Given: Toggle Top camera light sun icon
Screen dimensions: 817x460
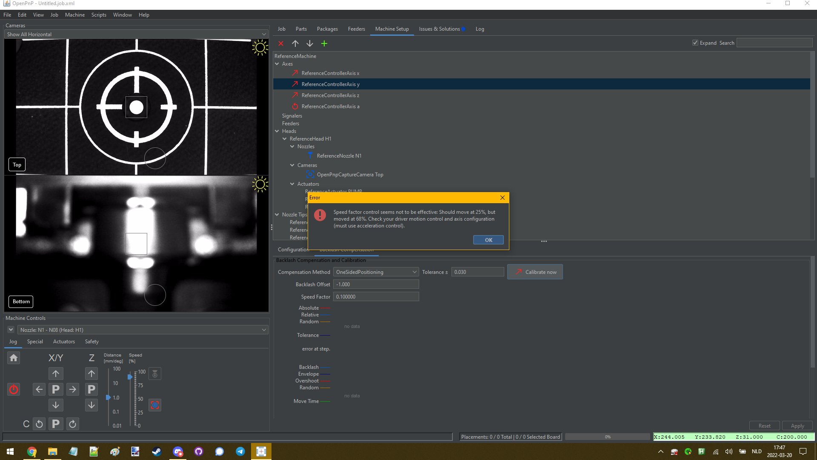Looking at the screenshot, I should 260,47.
